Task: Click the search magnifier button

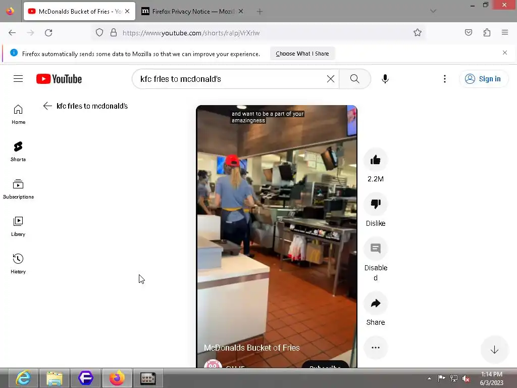Action: pyautogui.click(x=355, y=79)
